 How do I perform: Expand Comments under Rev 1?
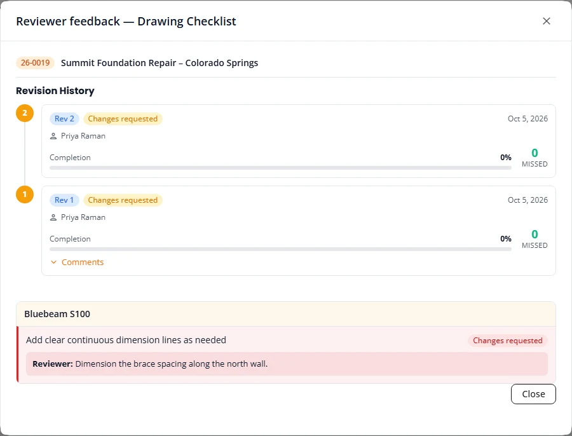point(77,262)
